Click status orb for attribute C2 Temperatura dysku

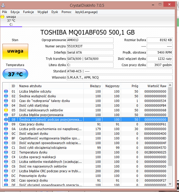[x=6, y=152]
